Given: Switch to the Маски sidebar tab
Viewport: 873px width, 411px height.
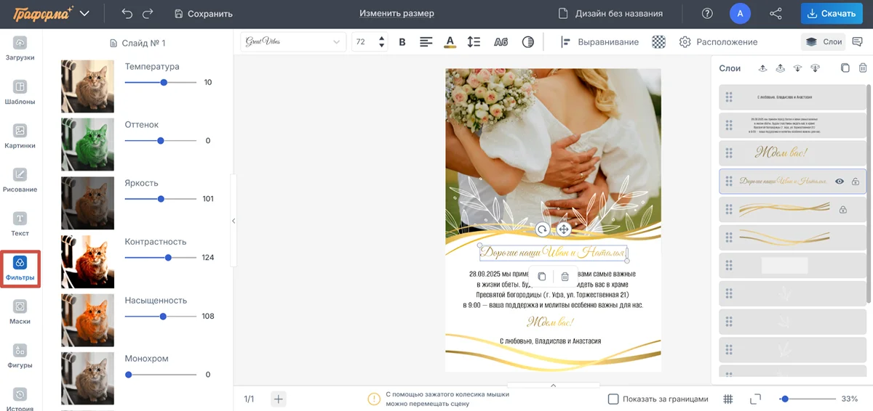Looking at the screenshot, I should (20, 312).
